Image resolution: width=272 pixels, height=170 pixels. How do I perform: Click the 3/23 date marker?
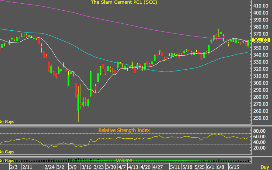pos(98,167)
